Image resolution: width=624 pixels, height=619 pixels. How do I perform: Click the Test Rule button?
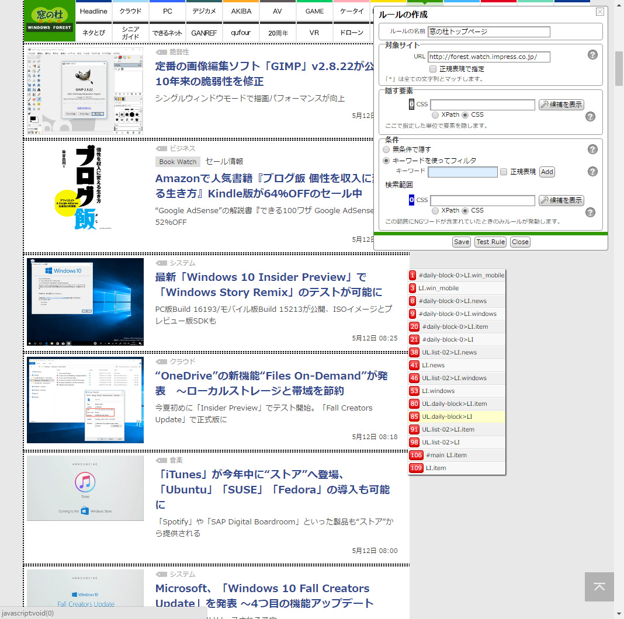[x=490, y=241]
